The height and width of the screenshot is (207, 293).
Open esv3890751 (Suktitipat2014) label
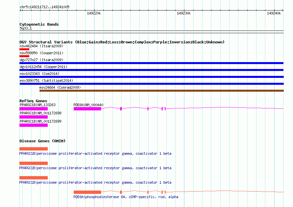[46, 80]
